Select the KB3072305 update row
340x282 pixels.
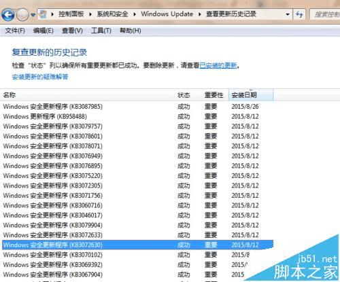(137, 186)
